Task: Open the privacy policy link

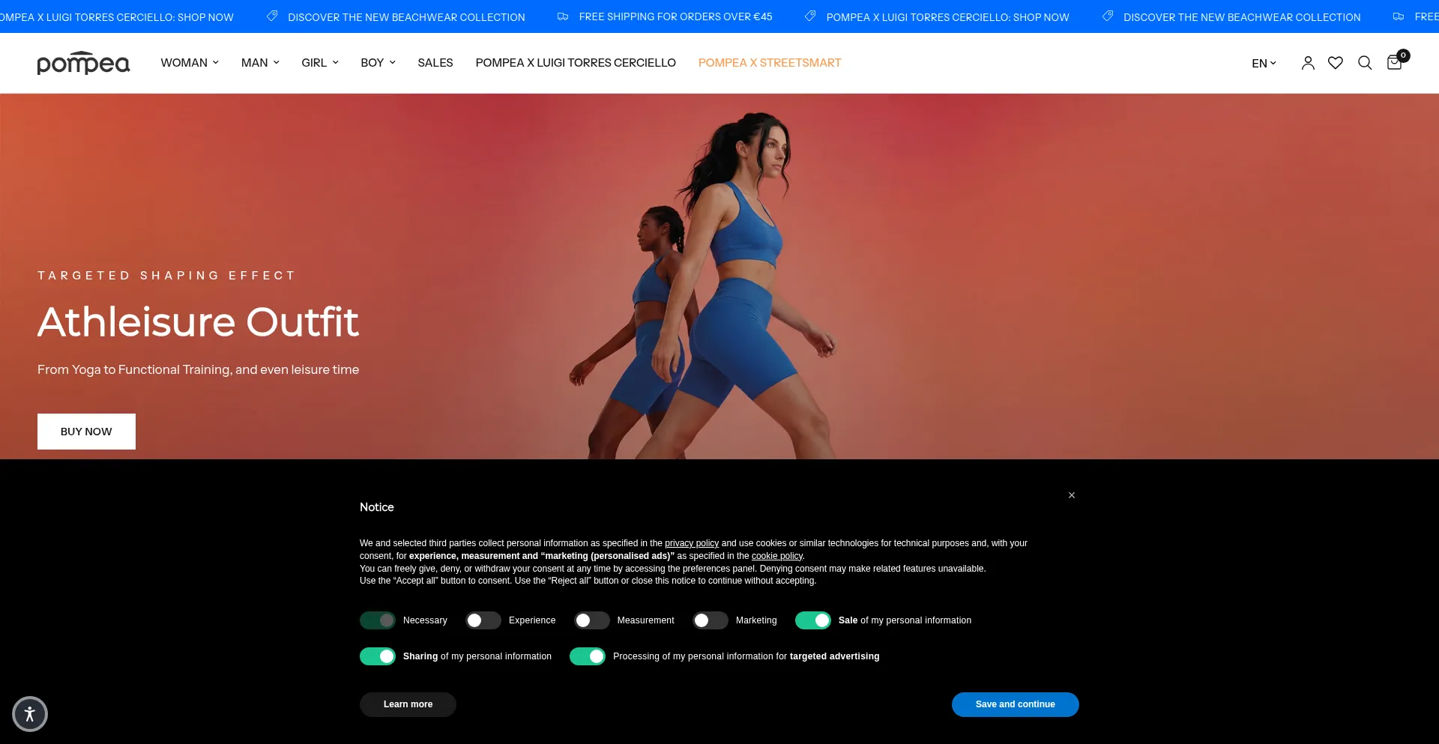Action: tap(692, 543)
